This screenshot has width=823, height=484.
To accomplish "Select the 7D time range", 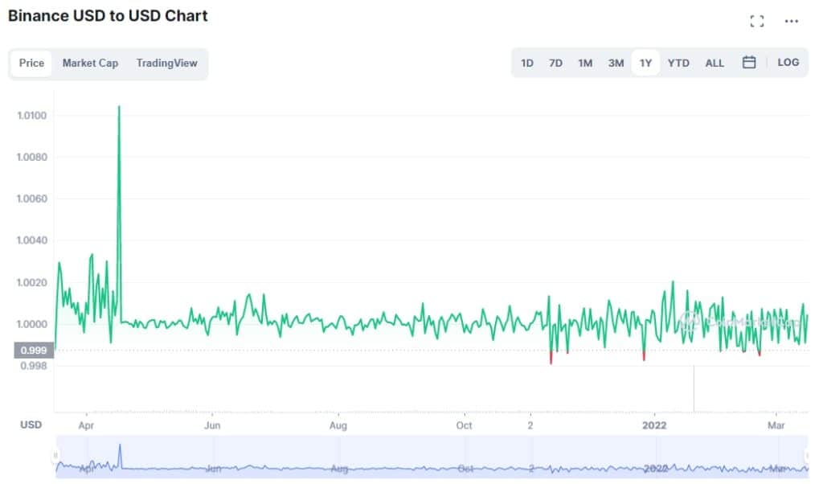I will (555, 63).
